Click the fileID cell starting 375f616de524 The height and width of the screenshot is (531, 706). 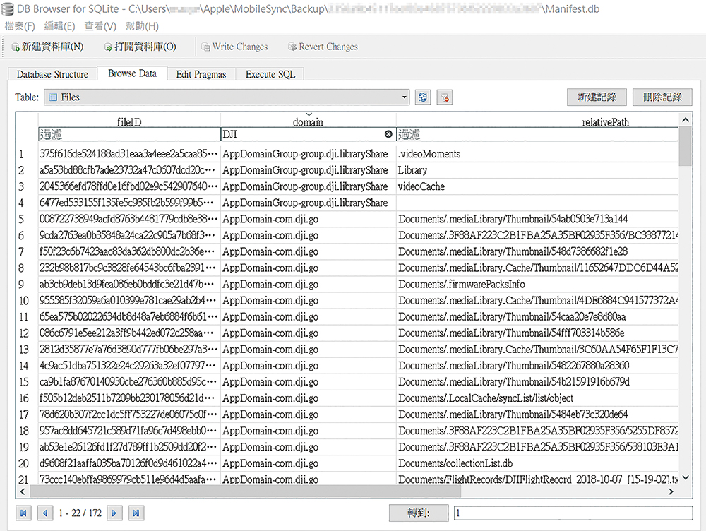(129, 154)
